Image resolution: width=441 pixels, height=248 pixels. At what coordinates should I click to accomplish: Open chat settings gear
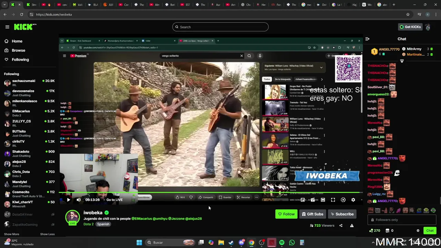[x=418, y=231]
